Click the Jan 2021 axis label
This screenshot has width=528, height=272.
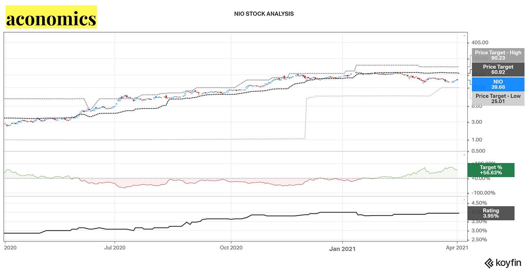(x=342, y=248)
